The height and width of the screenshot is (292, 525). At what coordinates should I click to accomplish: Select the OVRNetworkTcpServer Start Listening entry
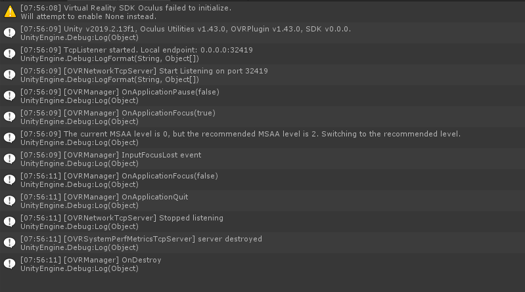pyautogui.click(x=263, y=75)
